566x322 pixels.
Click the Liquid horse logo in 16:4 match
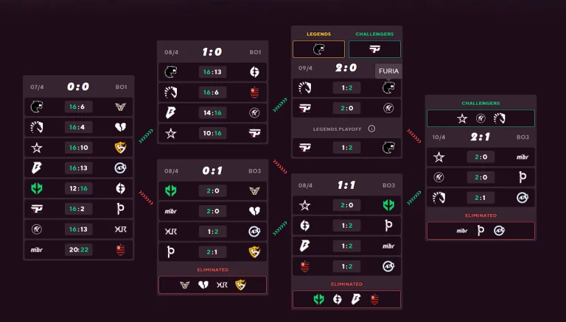37,127
